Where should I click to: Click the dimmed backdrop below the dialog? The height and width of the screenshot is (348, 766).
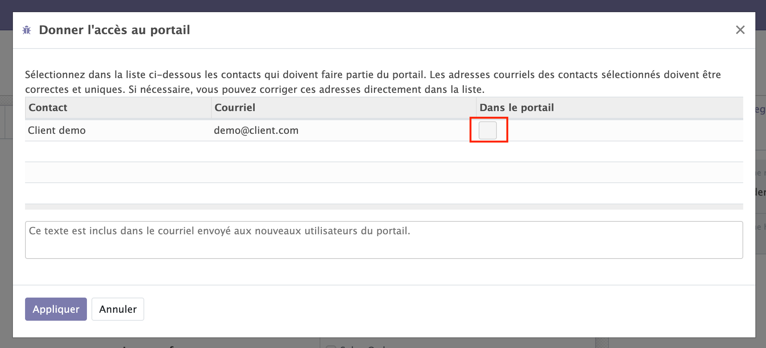click(228, 343)
